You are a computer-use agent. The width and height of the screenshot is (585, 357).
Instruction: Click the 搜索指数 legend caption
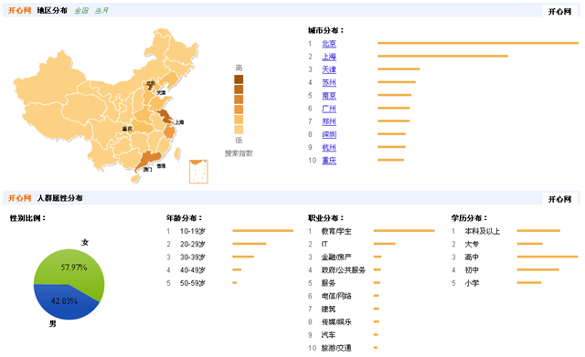point(239,153)
